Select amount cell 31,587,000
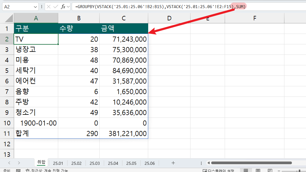The image size is (306, 172). [124, 81]
